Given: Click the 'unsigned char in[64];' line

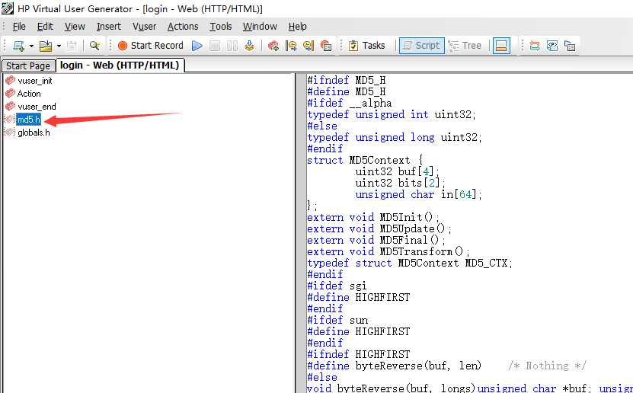Looking at the screenshot, I should [419, 194].
